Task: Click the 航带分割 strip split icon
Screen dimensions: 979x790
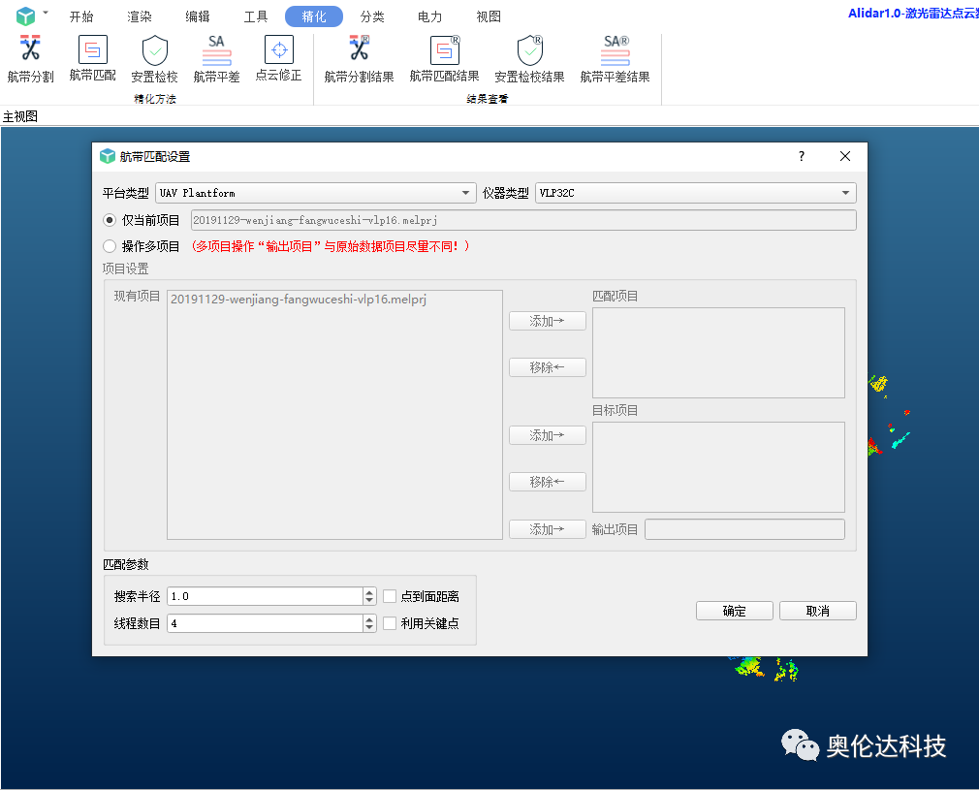Action: (x=30, y=50)
